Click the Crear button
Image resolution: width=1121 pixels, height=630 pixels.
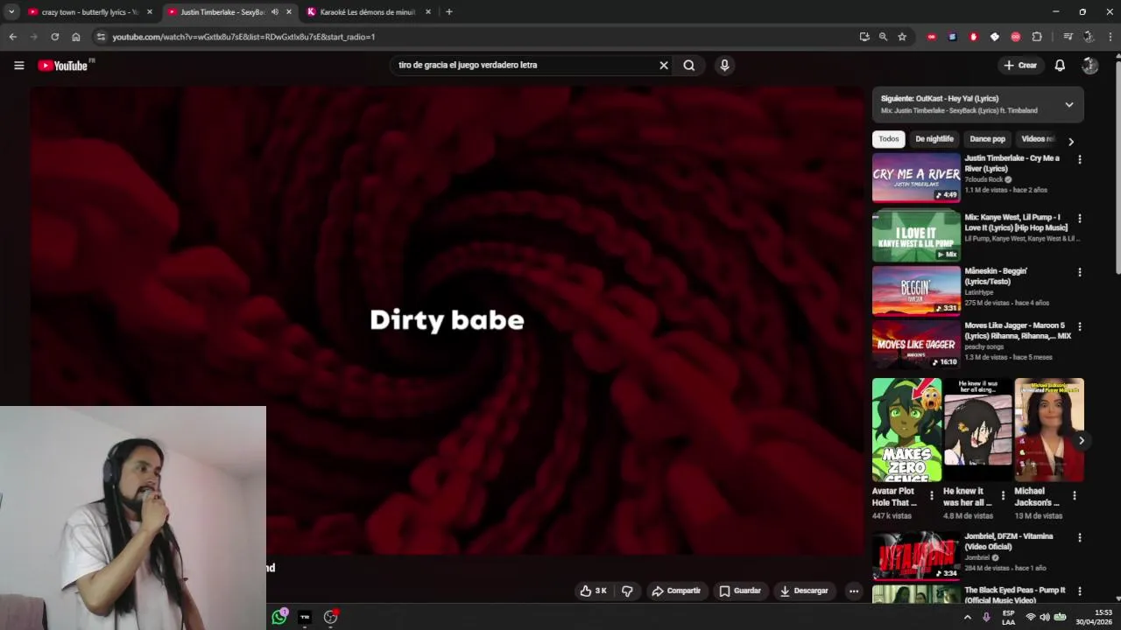click(1020, 66)
